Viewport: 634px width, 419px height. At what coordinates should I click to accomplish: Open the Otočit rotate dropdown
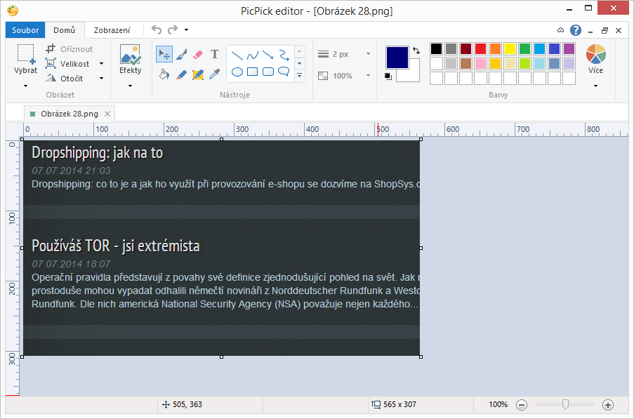101,79
